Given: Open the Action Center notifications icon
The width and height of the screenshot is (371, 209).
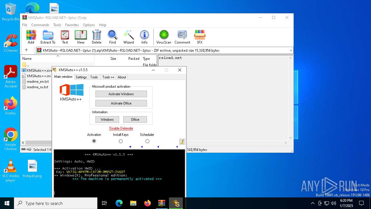Looking at the screenshot, I should (x=361, y=203).
